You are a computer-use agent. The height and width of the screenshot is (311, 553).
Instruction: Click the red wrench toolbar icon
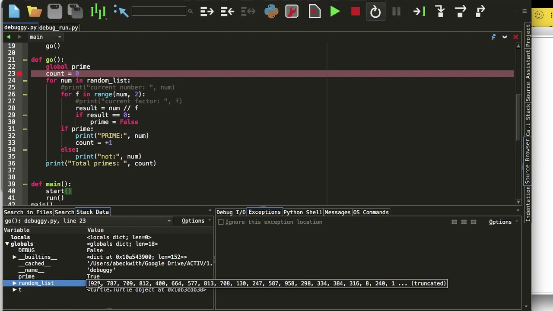[x=292, y=11]
